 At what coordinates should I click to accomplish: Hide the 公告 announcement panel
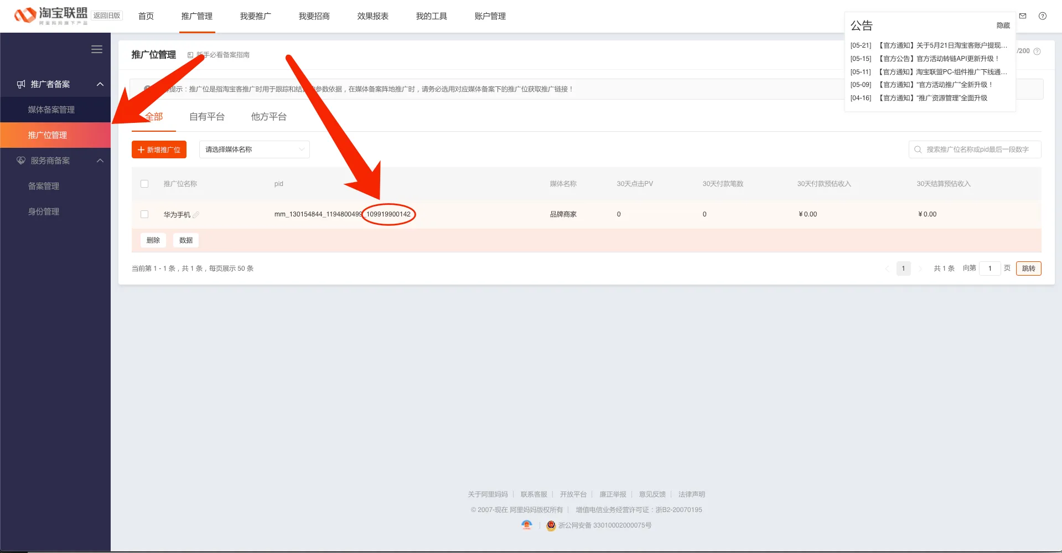coord(1003,25)
